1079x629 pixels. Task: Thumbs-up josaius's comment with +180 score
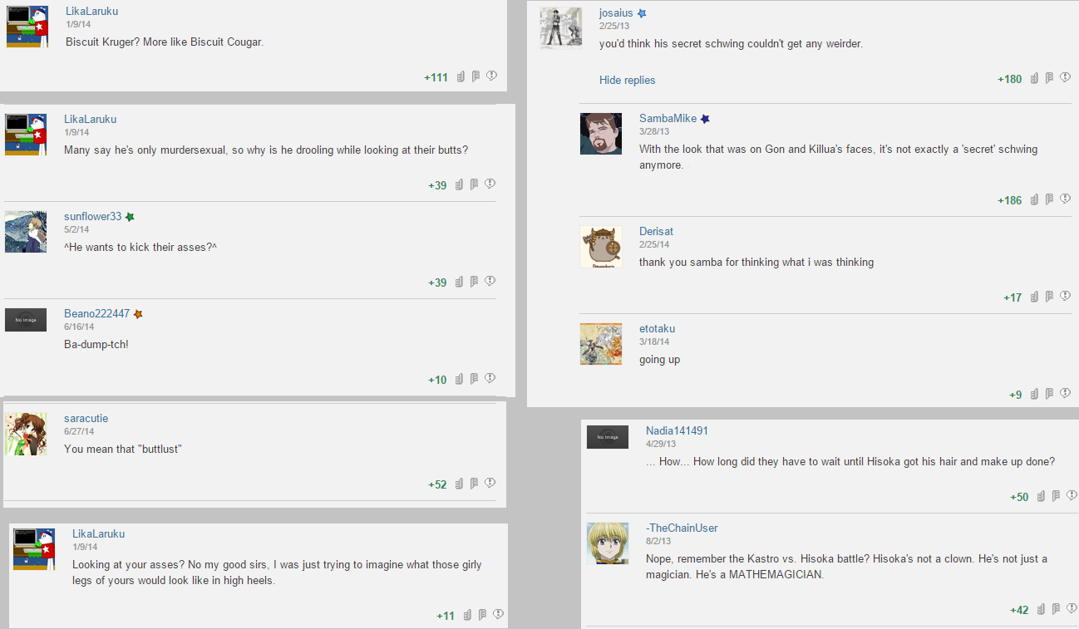pos(1034,78)
